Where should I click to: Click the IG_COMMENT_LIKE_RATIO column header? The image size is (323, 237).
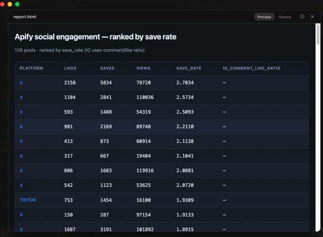tap(252, 68)
